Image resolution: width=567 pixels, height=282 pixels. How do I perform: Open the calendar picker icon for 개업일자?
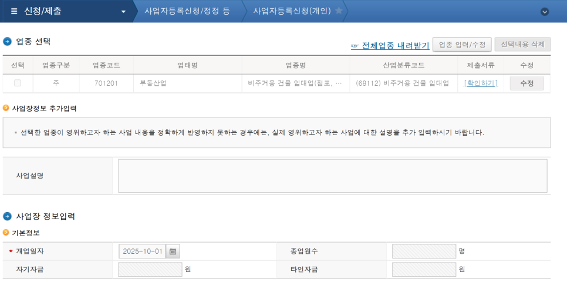click(173, 251)
